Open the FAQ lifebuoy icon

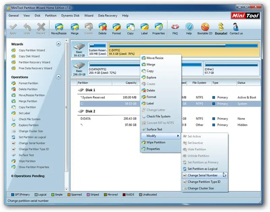pyautogui.click(x=175, y=29)
